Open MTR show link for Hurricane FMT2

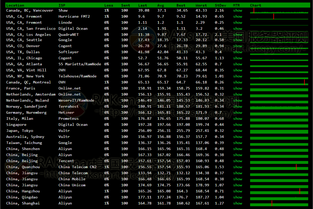click(238, 16)
